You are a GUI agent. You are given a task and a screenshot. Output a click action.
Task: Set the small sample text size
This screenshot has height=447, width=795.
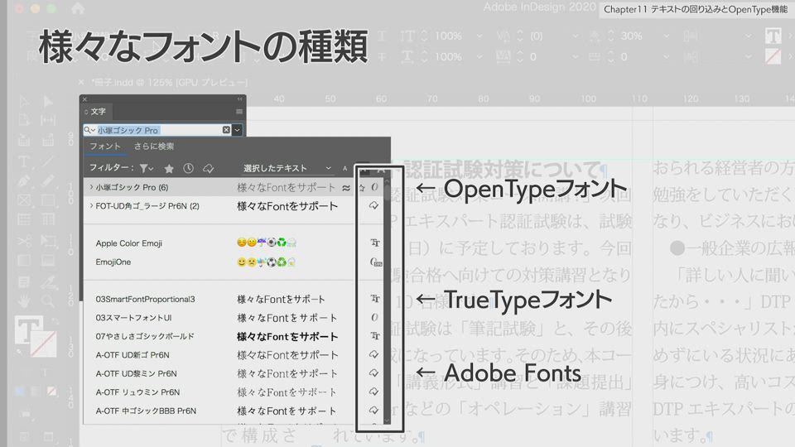pos(344,168)
